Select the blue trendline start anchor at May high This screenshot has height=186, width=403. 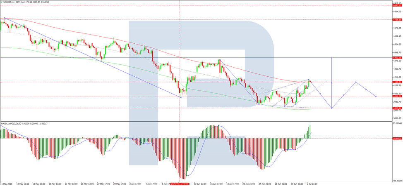coord(5,18)
